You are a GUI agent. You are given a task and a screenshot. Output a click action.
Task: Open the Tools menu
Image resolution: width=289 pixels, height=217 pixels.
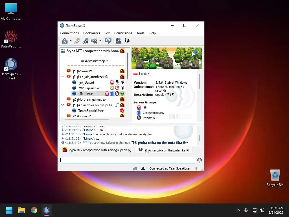click(141, 33)
